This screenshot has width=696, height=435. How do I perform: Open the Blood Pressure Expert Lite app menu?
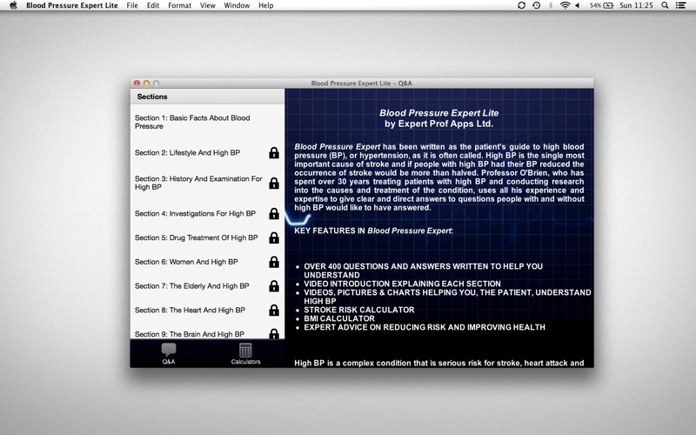(x=72, y=5)
